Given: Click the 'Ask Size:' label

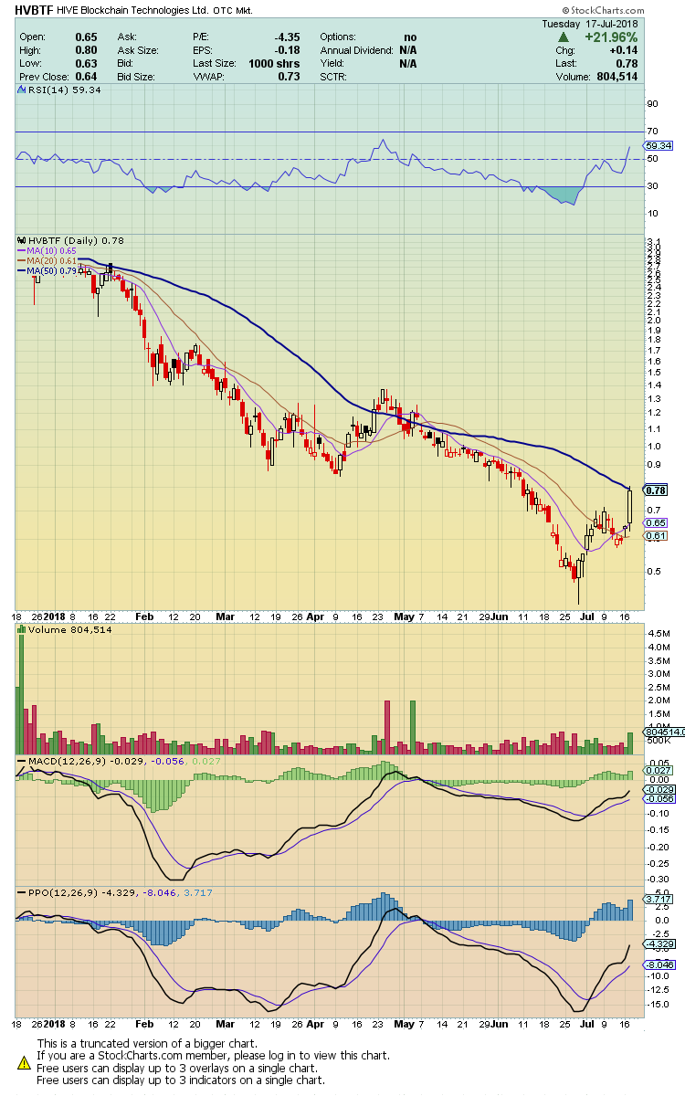Looking at the screenshot, I should [140, 50].
